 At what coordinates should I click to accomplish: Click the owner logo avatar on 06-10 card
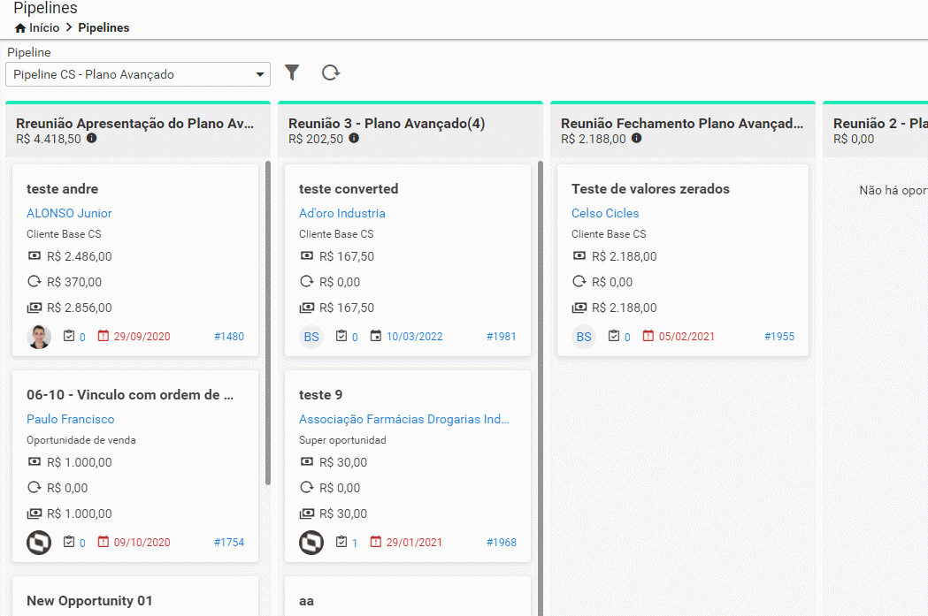click(39, 543)
